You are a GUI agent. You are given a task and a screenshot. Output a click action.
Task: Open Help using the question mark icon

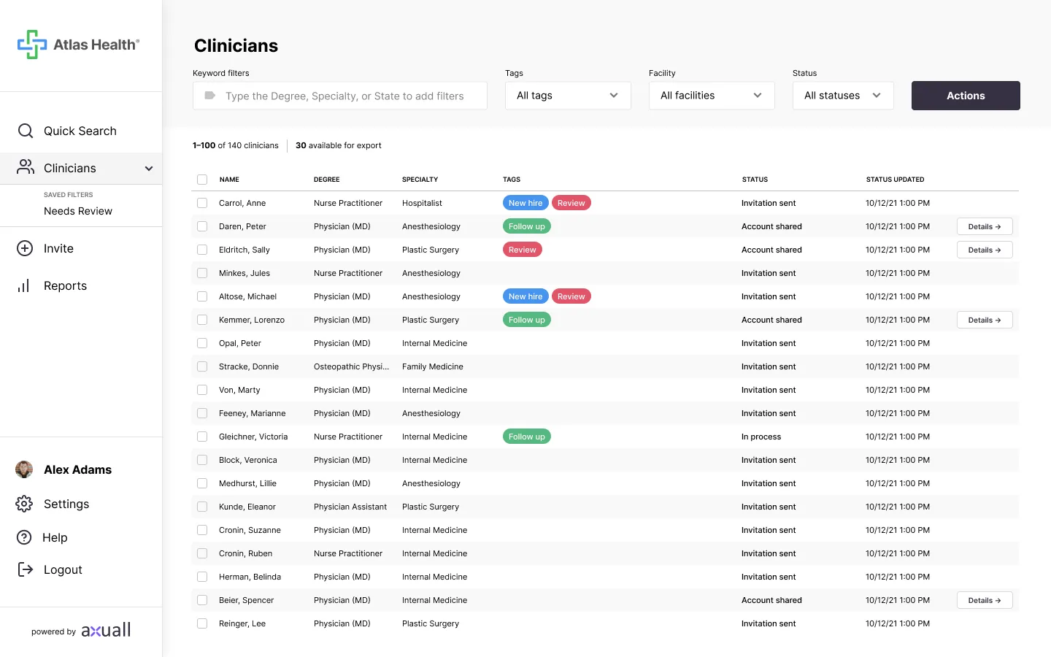pyautogui.click(x=24, y=537)
